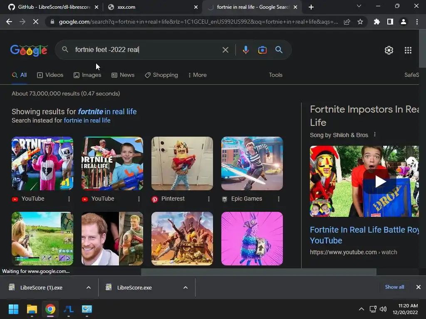This screenshot has height=319, width=426.
Task: Bookmark this page with star icon
Action: (360, 22)
